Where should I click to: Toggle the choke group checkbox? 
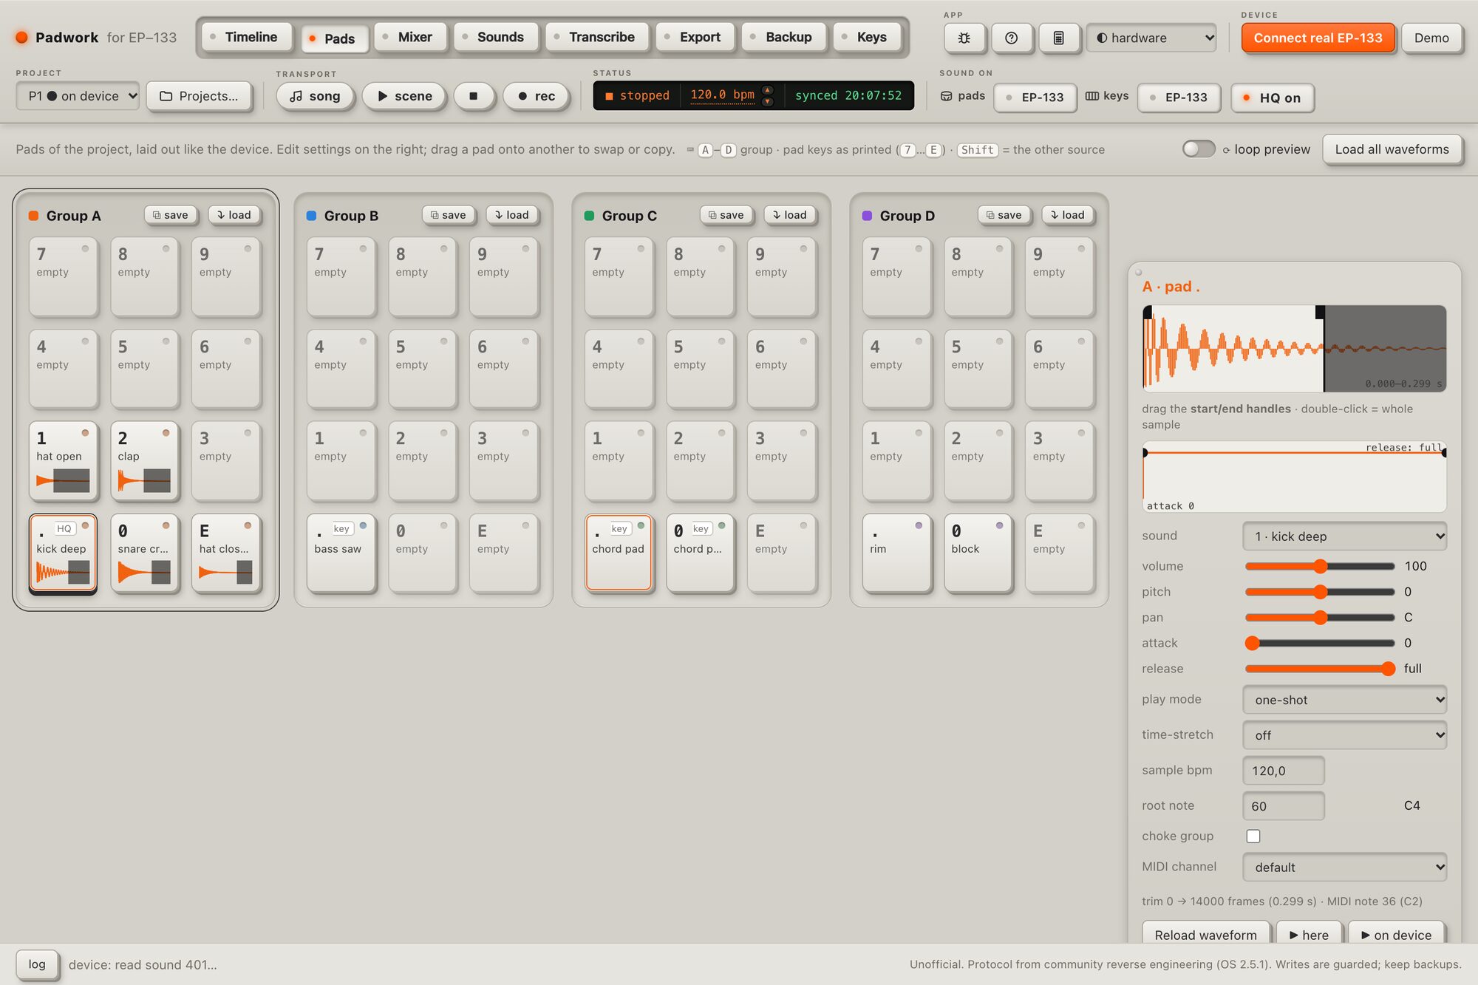(x=1253, y=836)
